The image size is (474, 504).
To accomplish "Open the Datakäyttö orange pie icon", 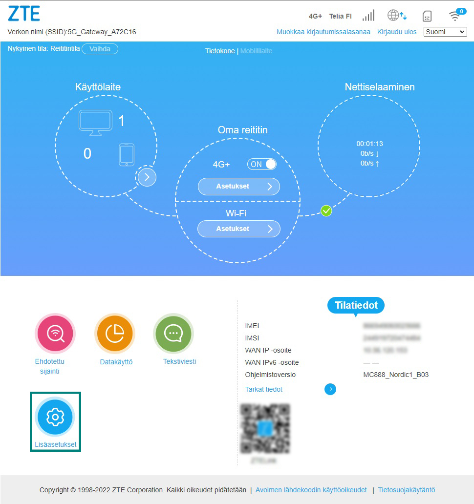I will point(115,334).
